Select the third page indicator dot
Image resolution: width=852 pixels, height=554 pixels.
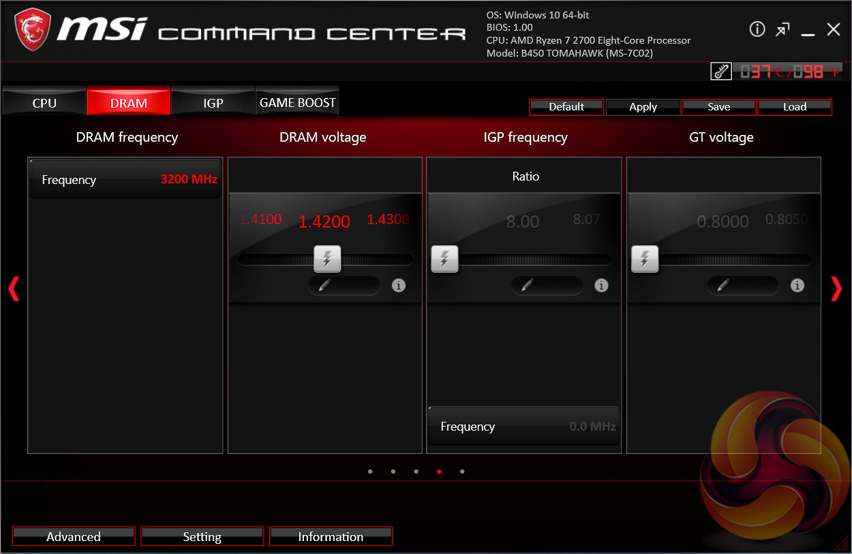click(x=416, y=471)
